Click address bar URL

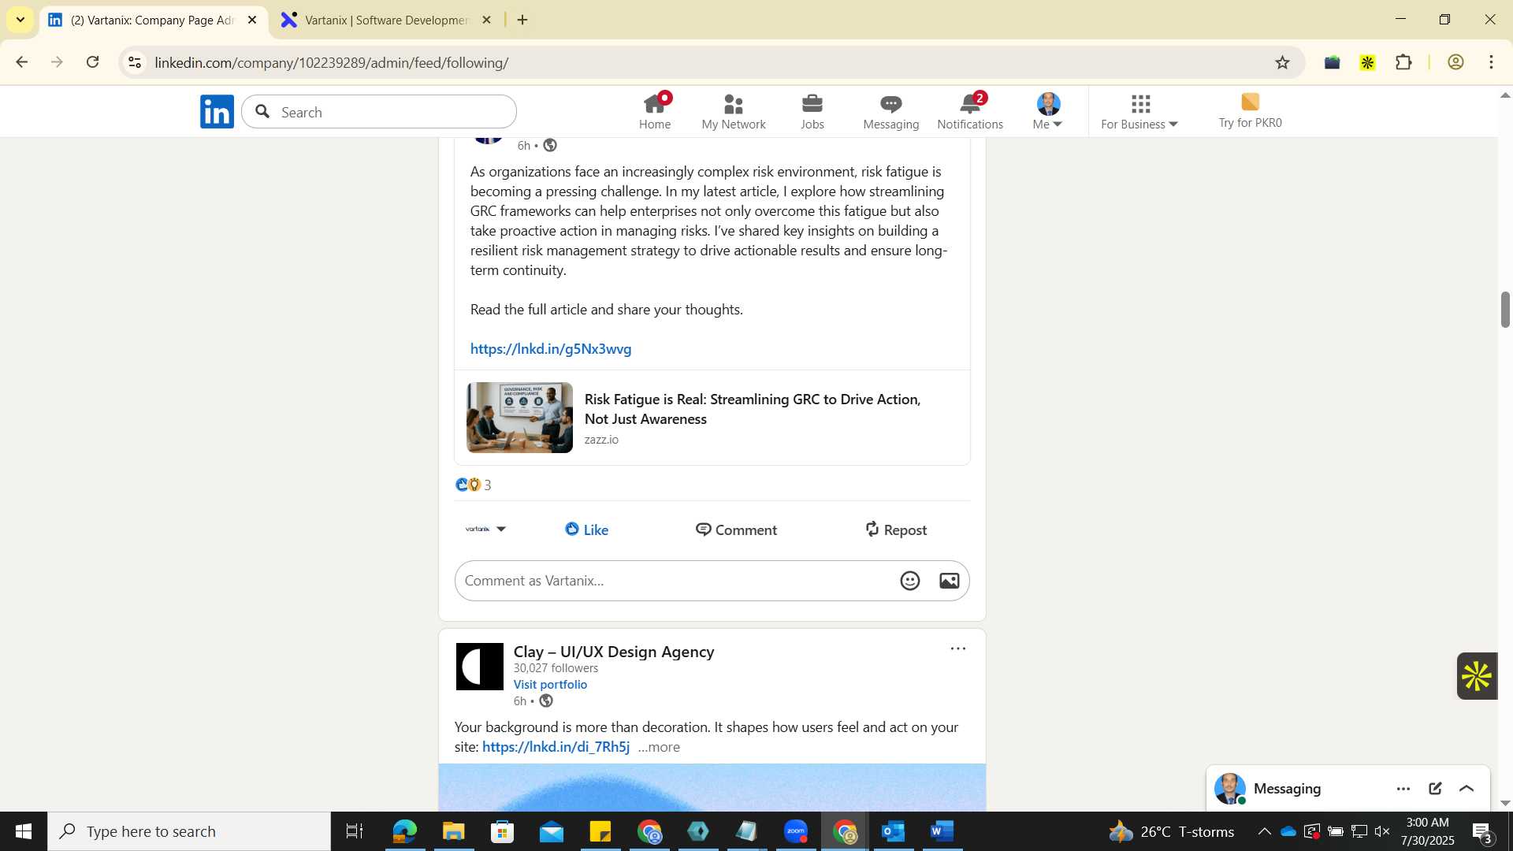[x=332, y=62]
